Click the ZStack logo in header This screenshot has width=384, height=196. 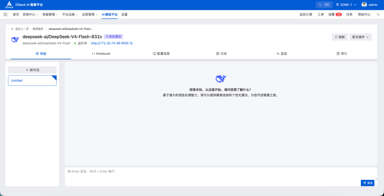pyautogui.click(x=9, y=5)
